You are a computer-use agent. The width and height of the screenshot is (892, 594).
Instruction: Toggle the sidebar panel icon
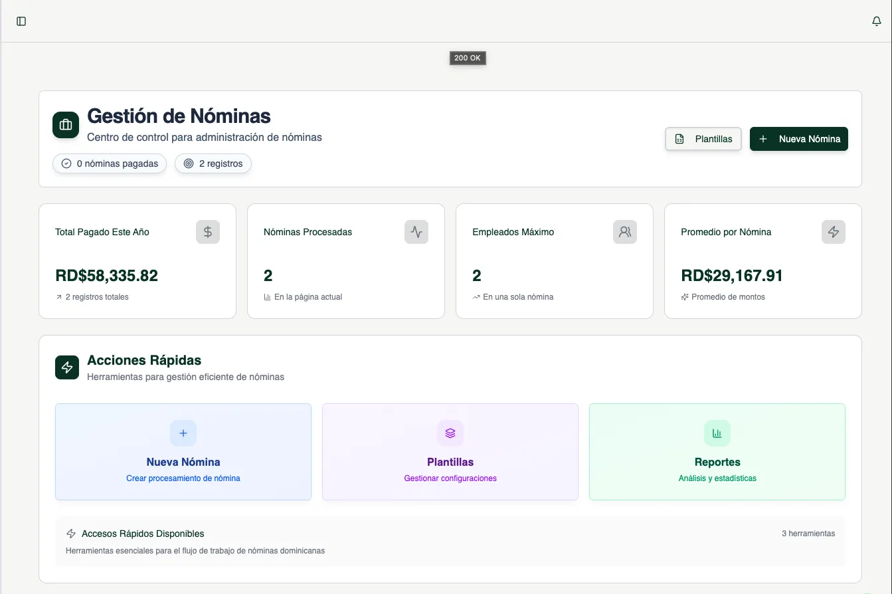click(21, 21)
